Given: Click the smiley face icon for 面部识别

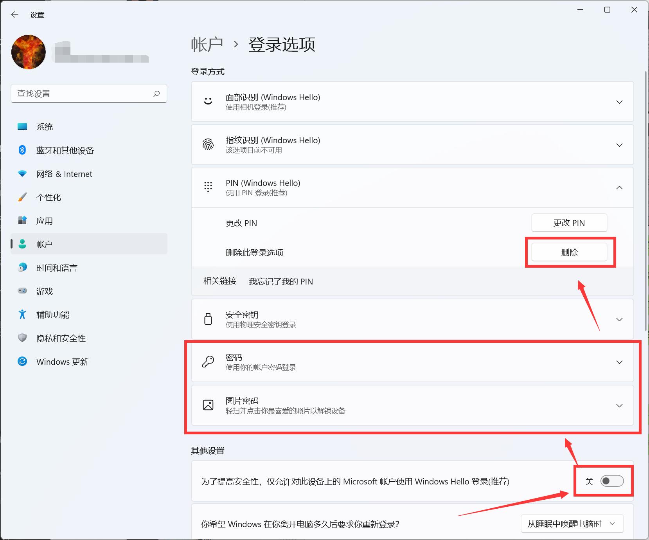Looking at the screenshot, I should (x=208, y=101).
